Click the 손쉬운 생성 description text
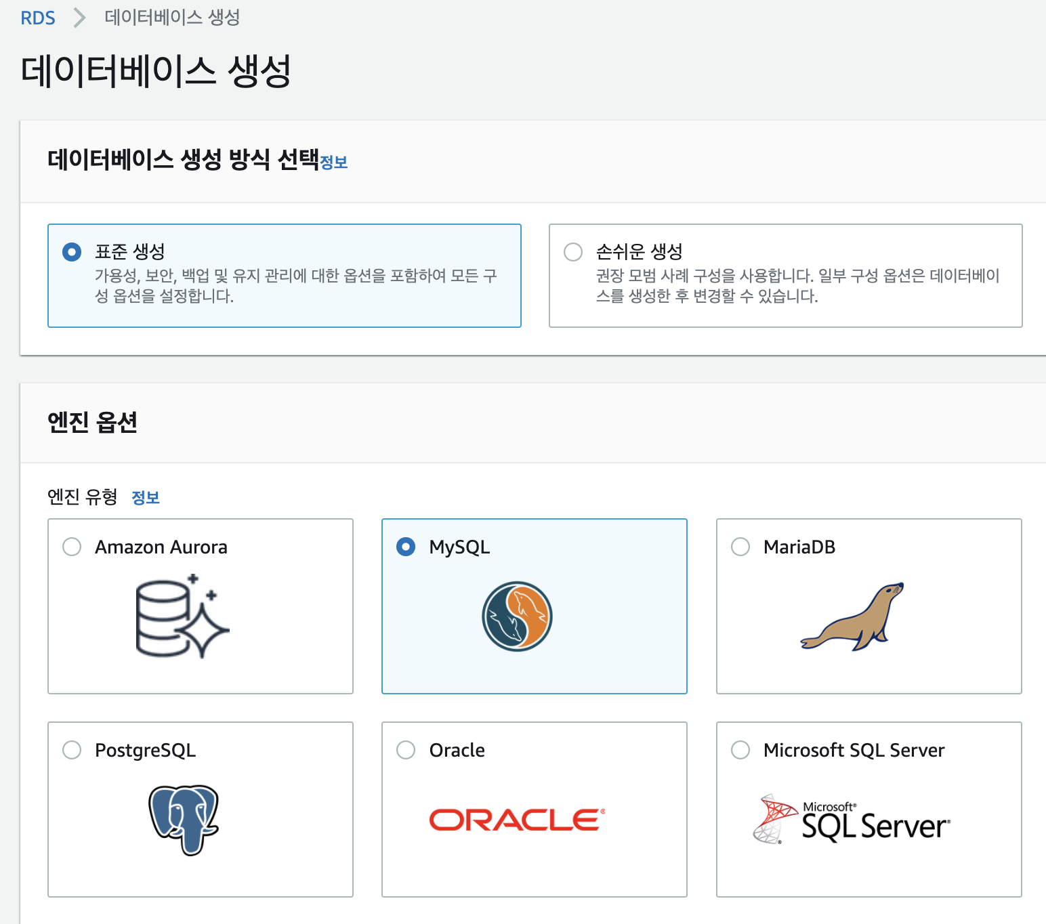This screenshot has height=924, width=1046. 797,286
